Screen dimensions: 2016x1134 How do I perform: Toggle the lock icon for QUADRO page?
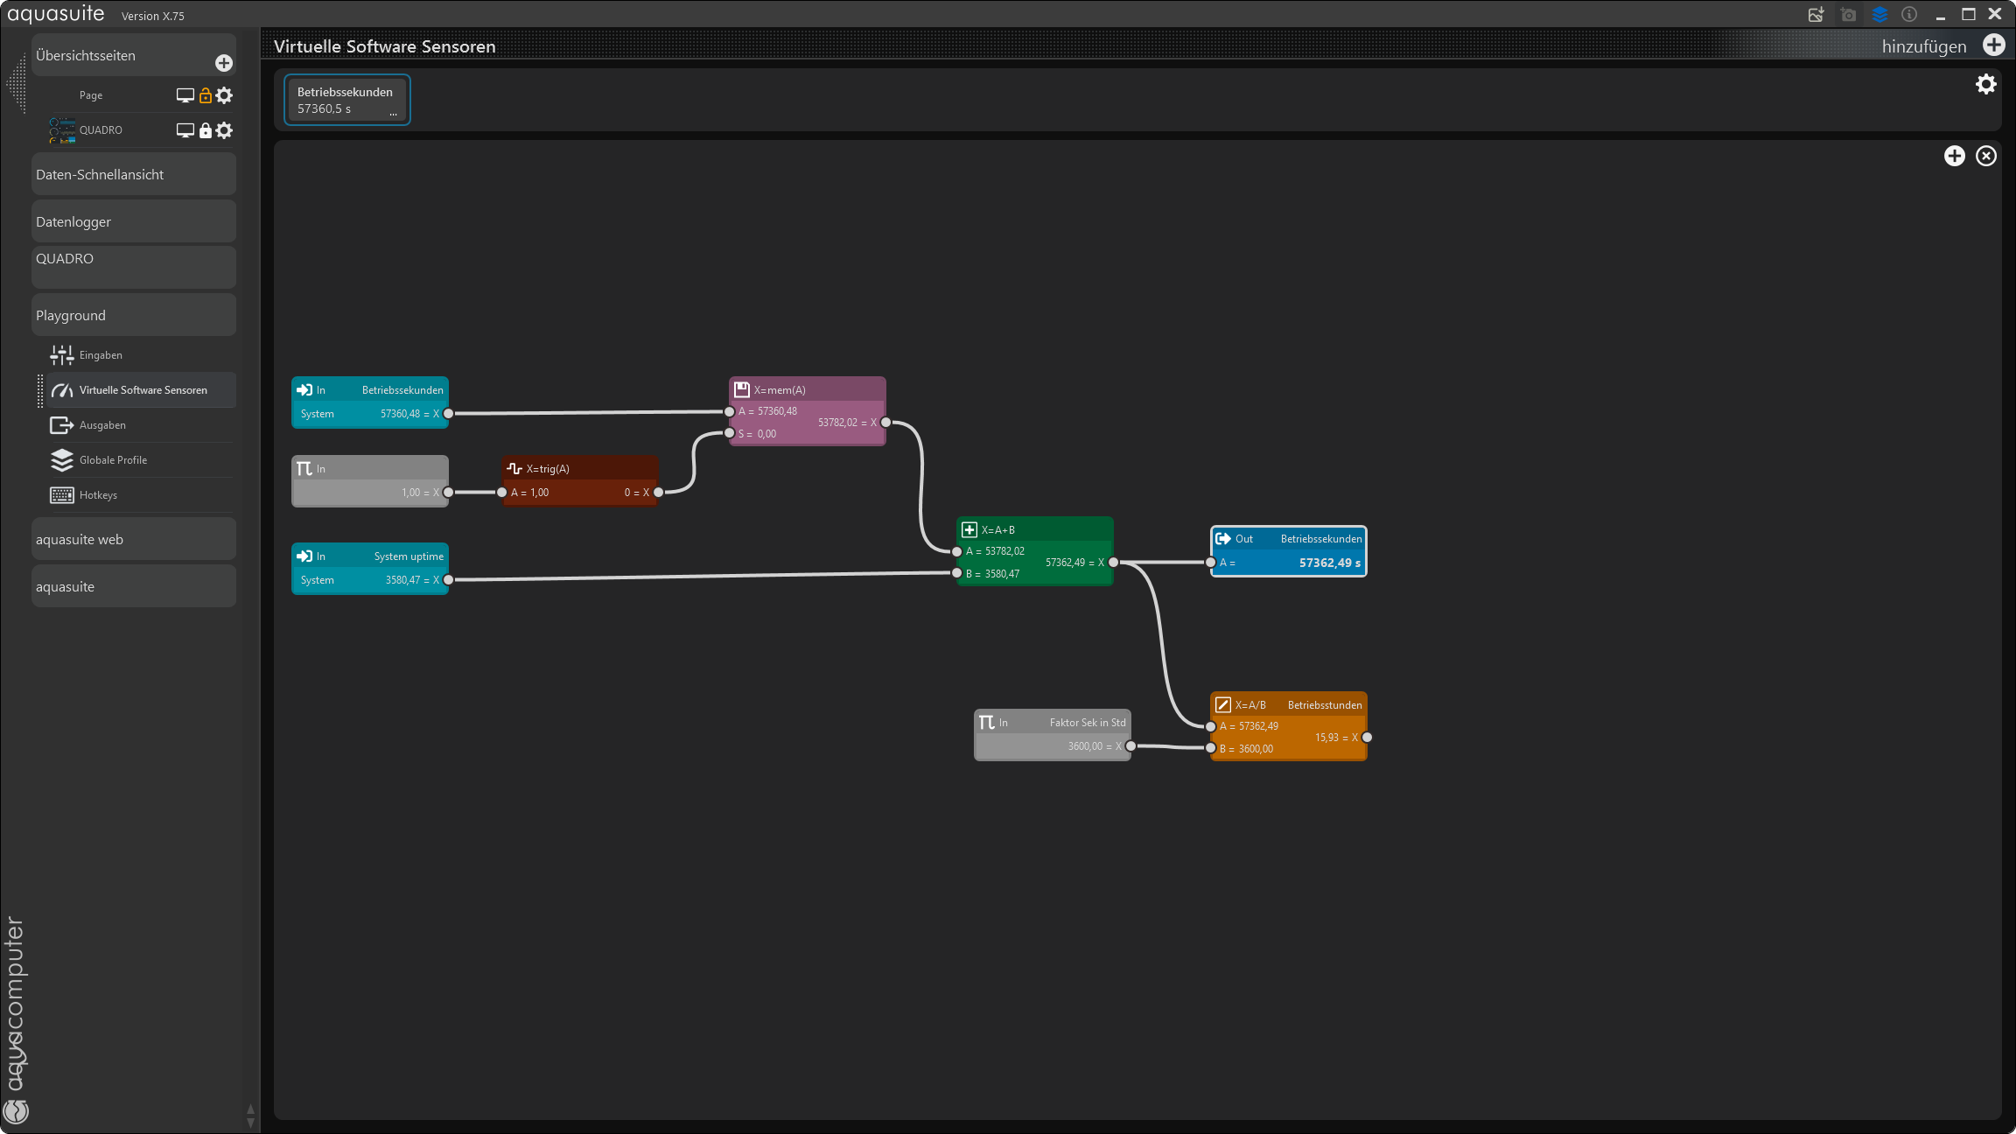point(206,130)
